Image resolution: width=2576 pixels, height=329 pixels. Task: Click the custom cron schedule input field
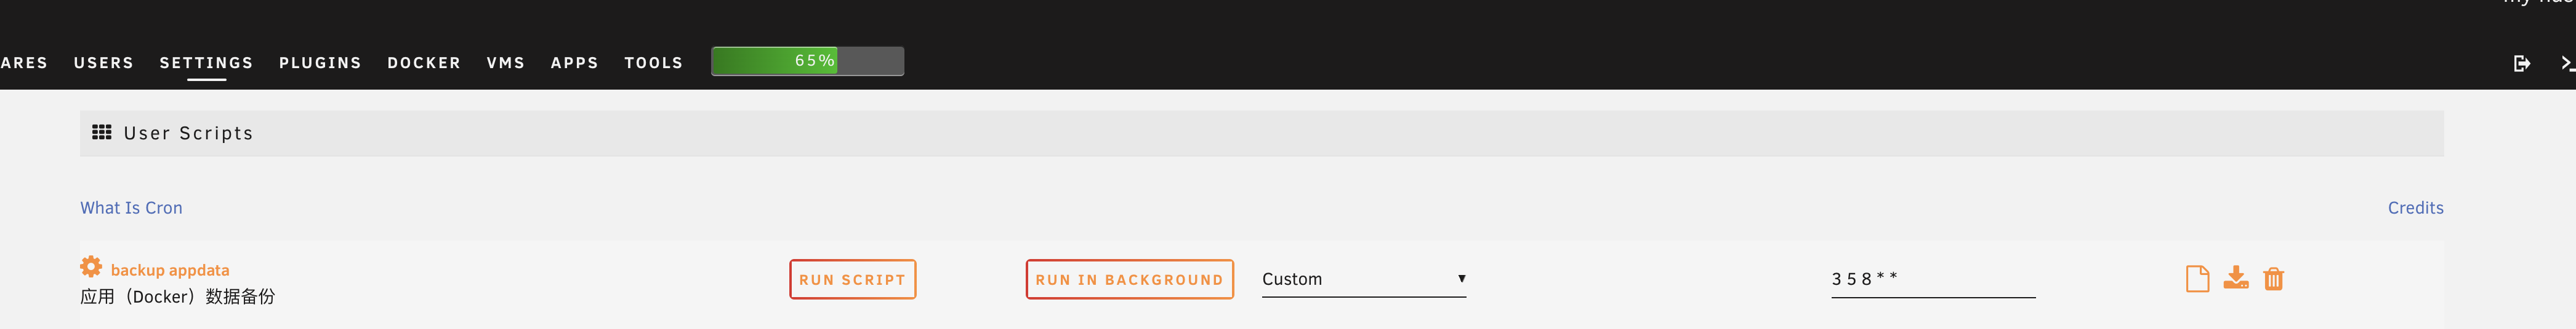pyautogui.click(x=1932, y=279)
